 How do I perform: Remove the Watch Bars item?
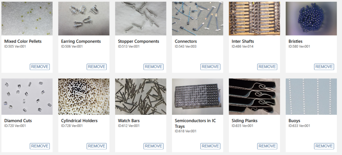[x=154, y=146]
